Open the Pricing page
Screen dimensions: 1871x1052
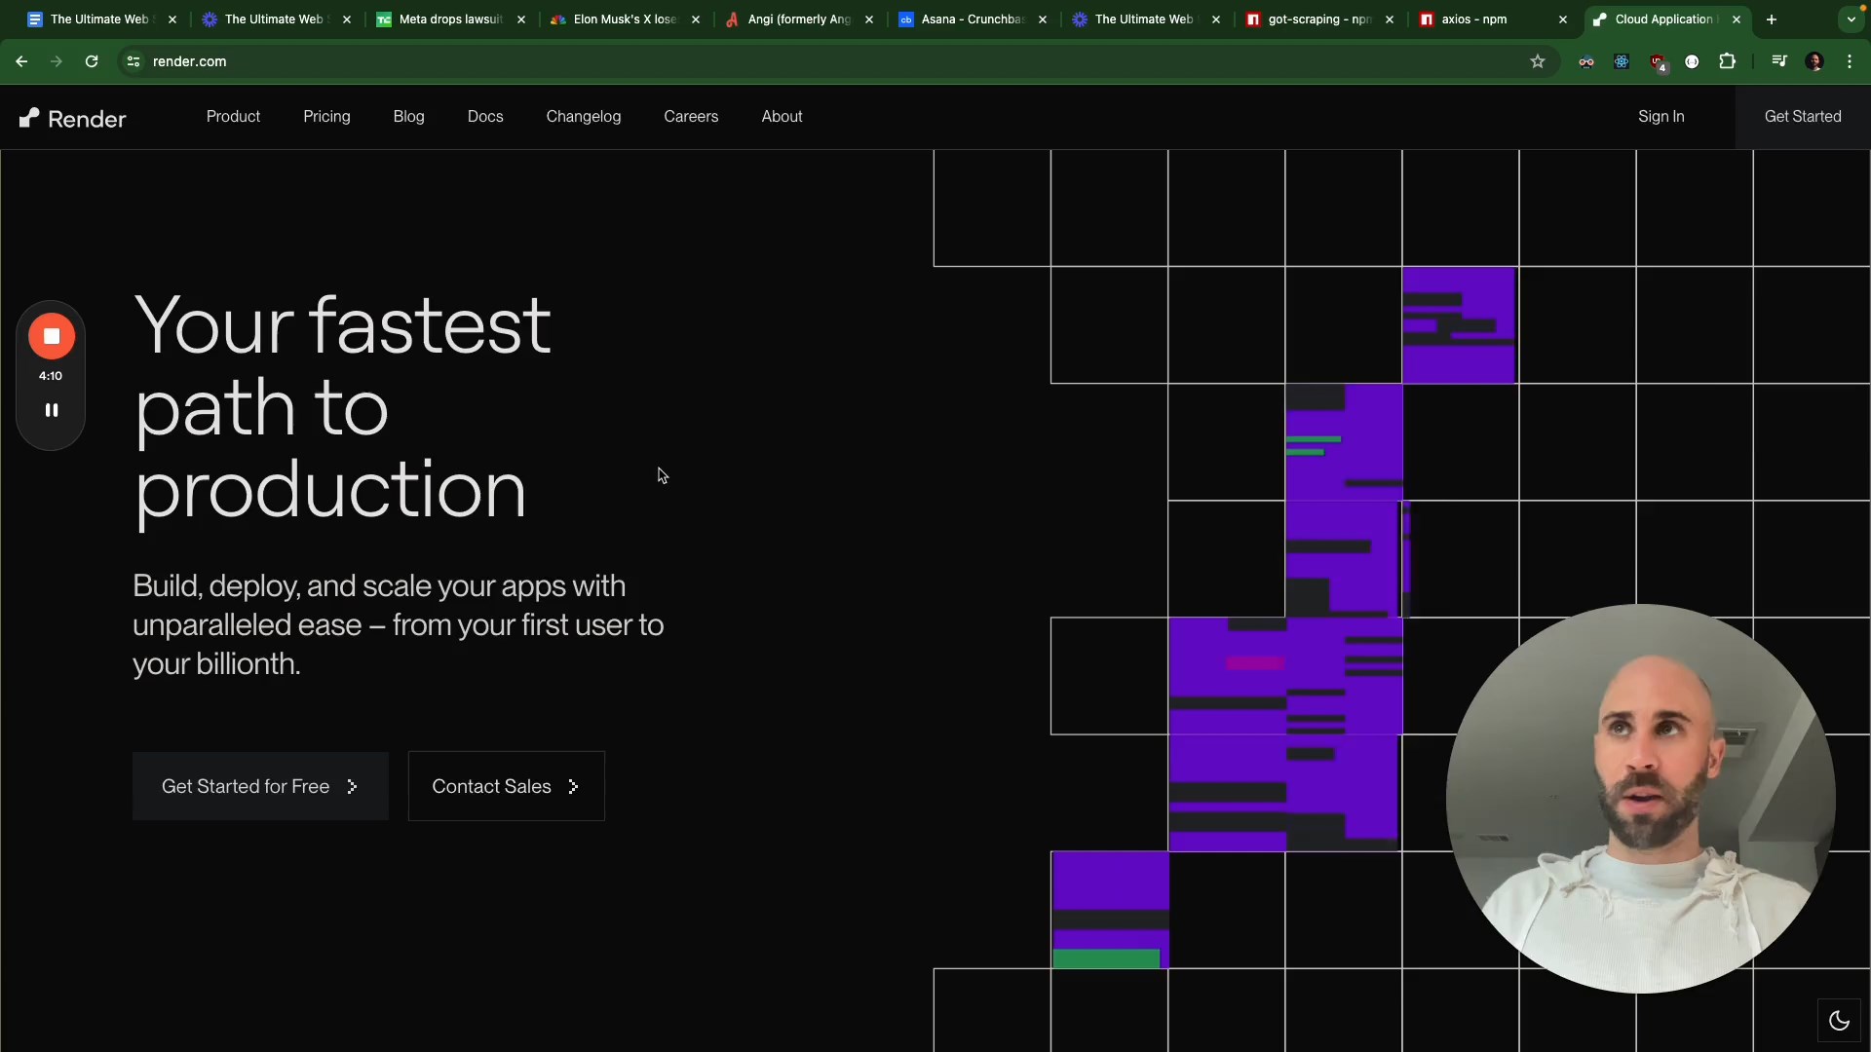[x=326, y=117]
